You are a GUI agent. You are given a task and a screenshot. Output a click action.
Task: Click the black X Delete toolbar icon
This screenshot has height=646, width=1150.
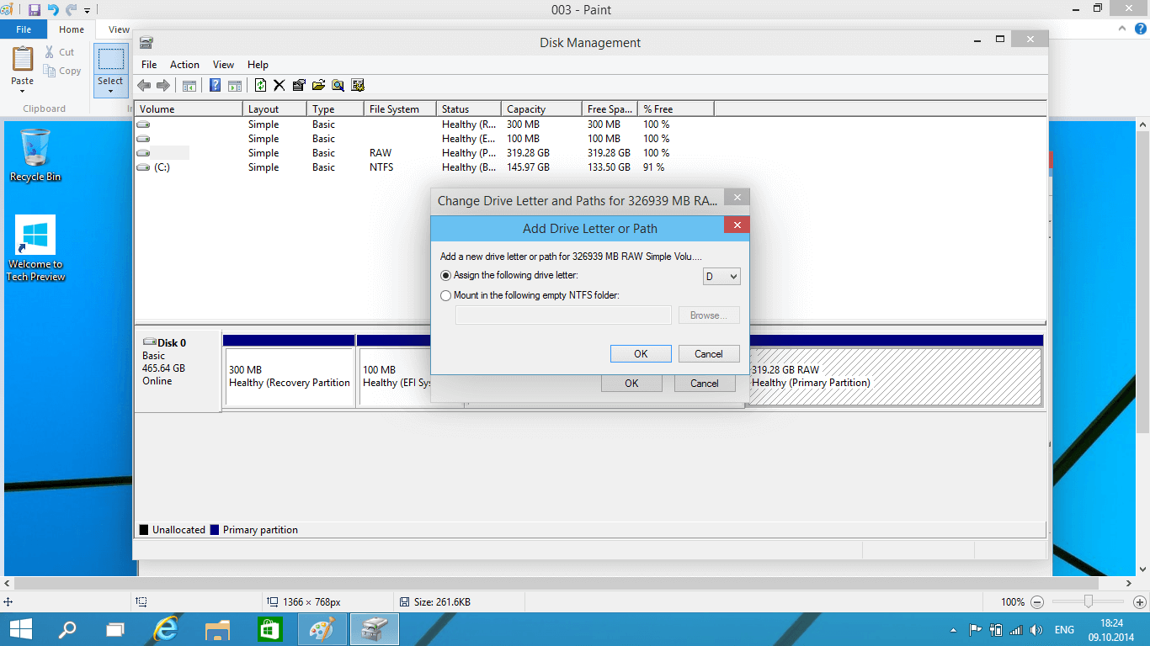[279, 85]
